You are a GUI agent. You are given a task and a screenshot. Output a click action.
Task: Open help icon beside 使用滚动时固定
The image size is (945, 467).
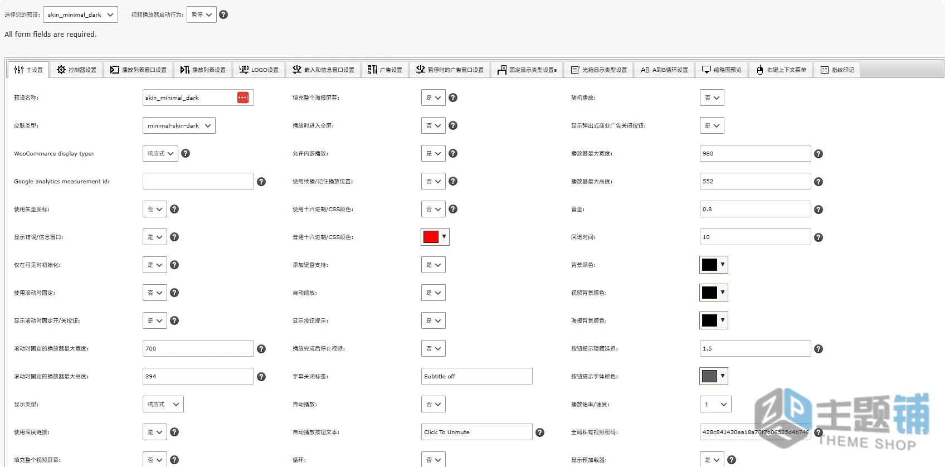pos(174,293)
